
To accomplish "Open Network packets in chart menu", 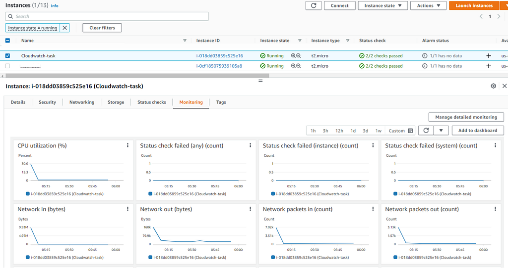I will pos(373,209).
